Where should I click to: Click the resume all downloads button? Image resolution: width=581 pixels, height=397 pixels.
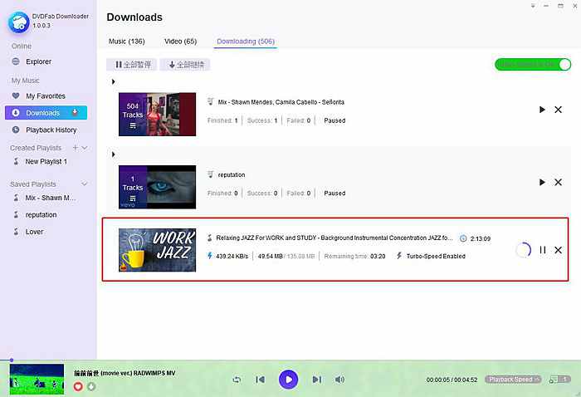coord(185,65)
